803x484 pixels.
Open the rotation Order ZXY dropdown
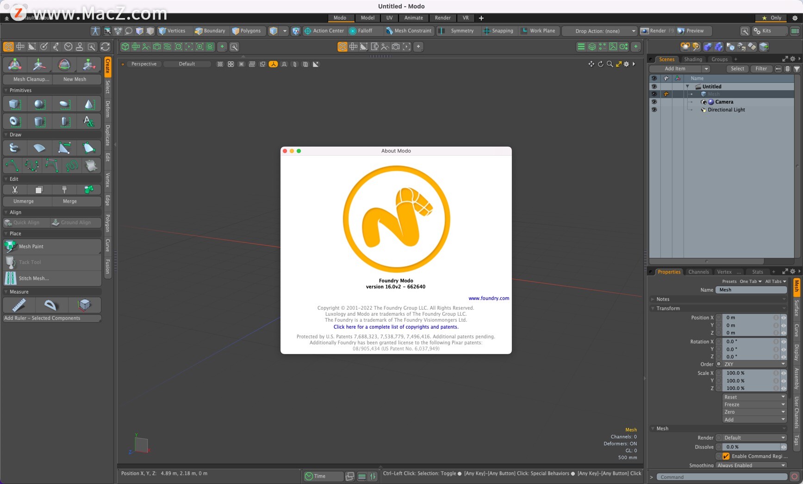coord(754,364)
